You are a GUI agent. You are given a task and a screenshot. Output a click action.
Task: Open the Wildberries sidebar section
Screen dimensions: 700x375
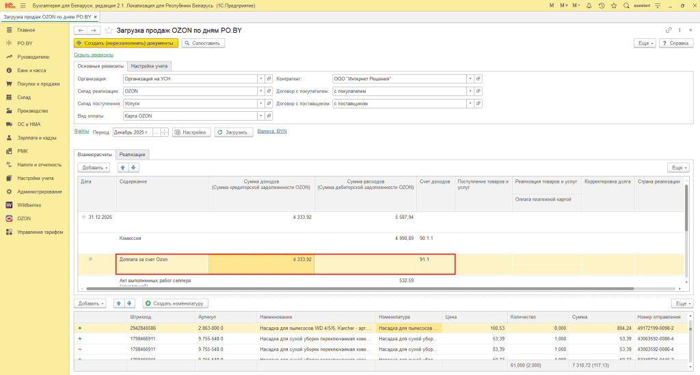[29, 205]
